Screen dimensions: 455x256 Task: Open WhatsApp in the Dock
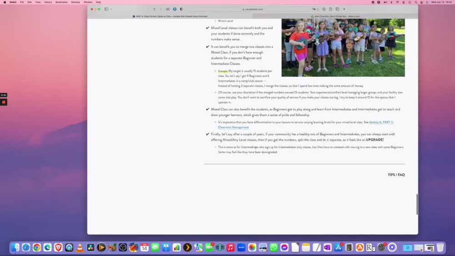coord(273,247)
